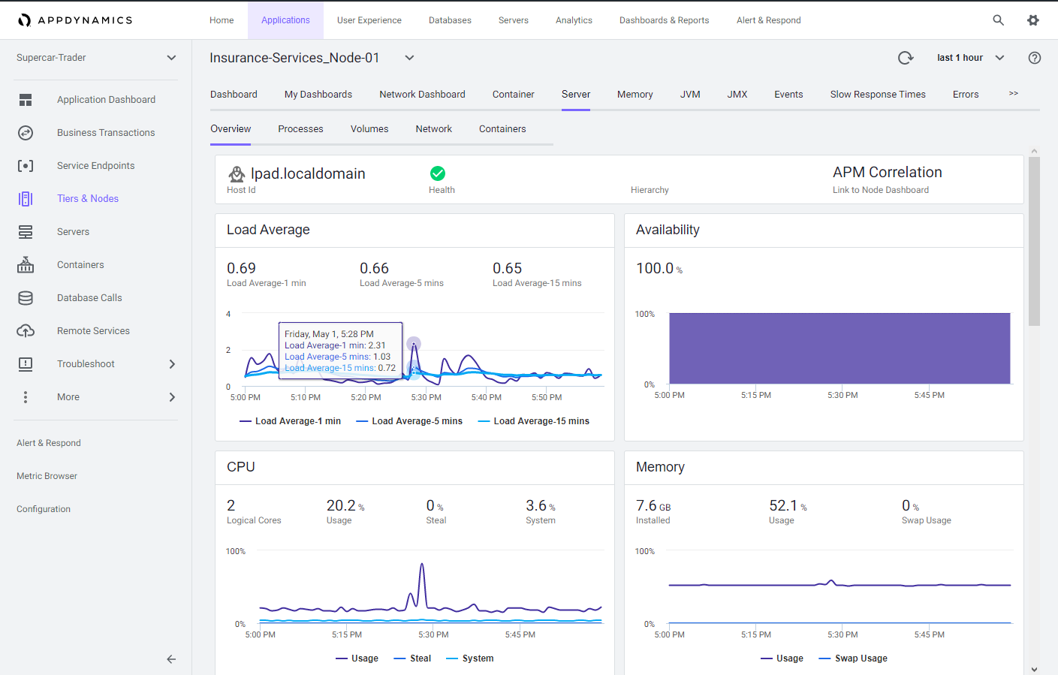Follow Link to Node Dashboard

point(881,190)
